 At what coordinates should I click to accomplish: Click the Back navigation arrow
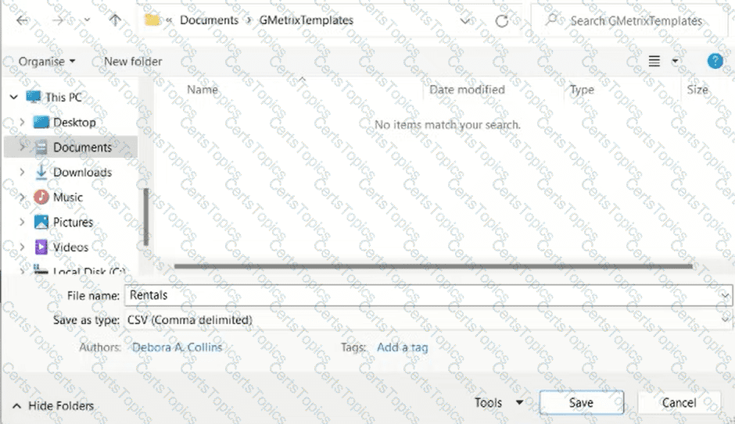pos(22,21)
